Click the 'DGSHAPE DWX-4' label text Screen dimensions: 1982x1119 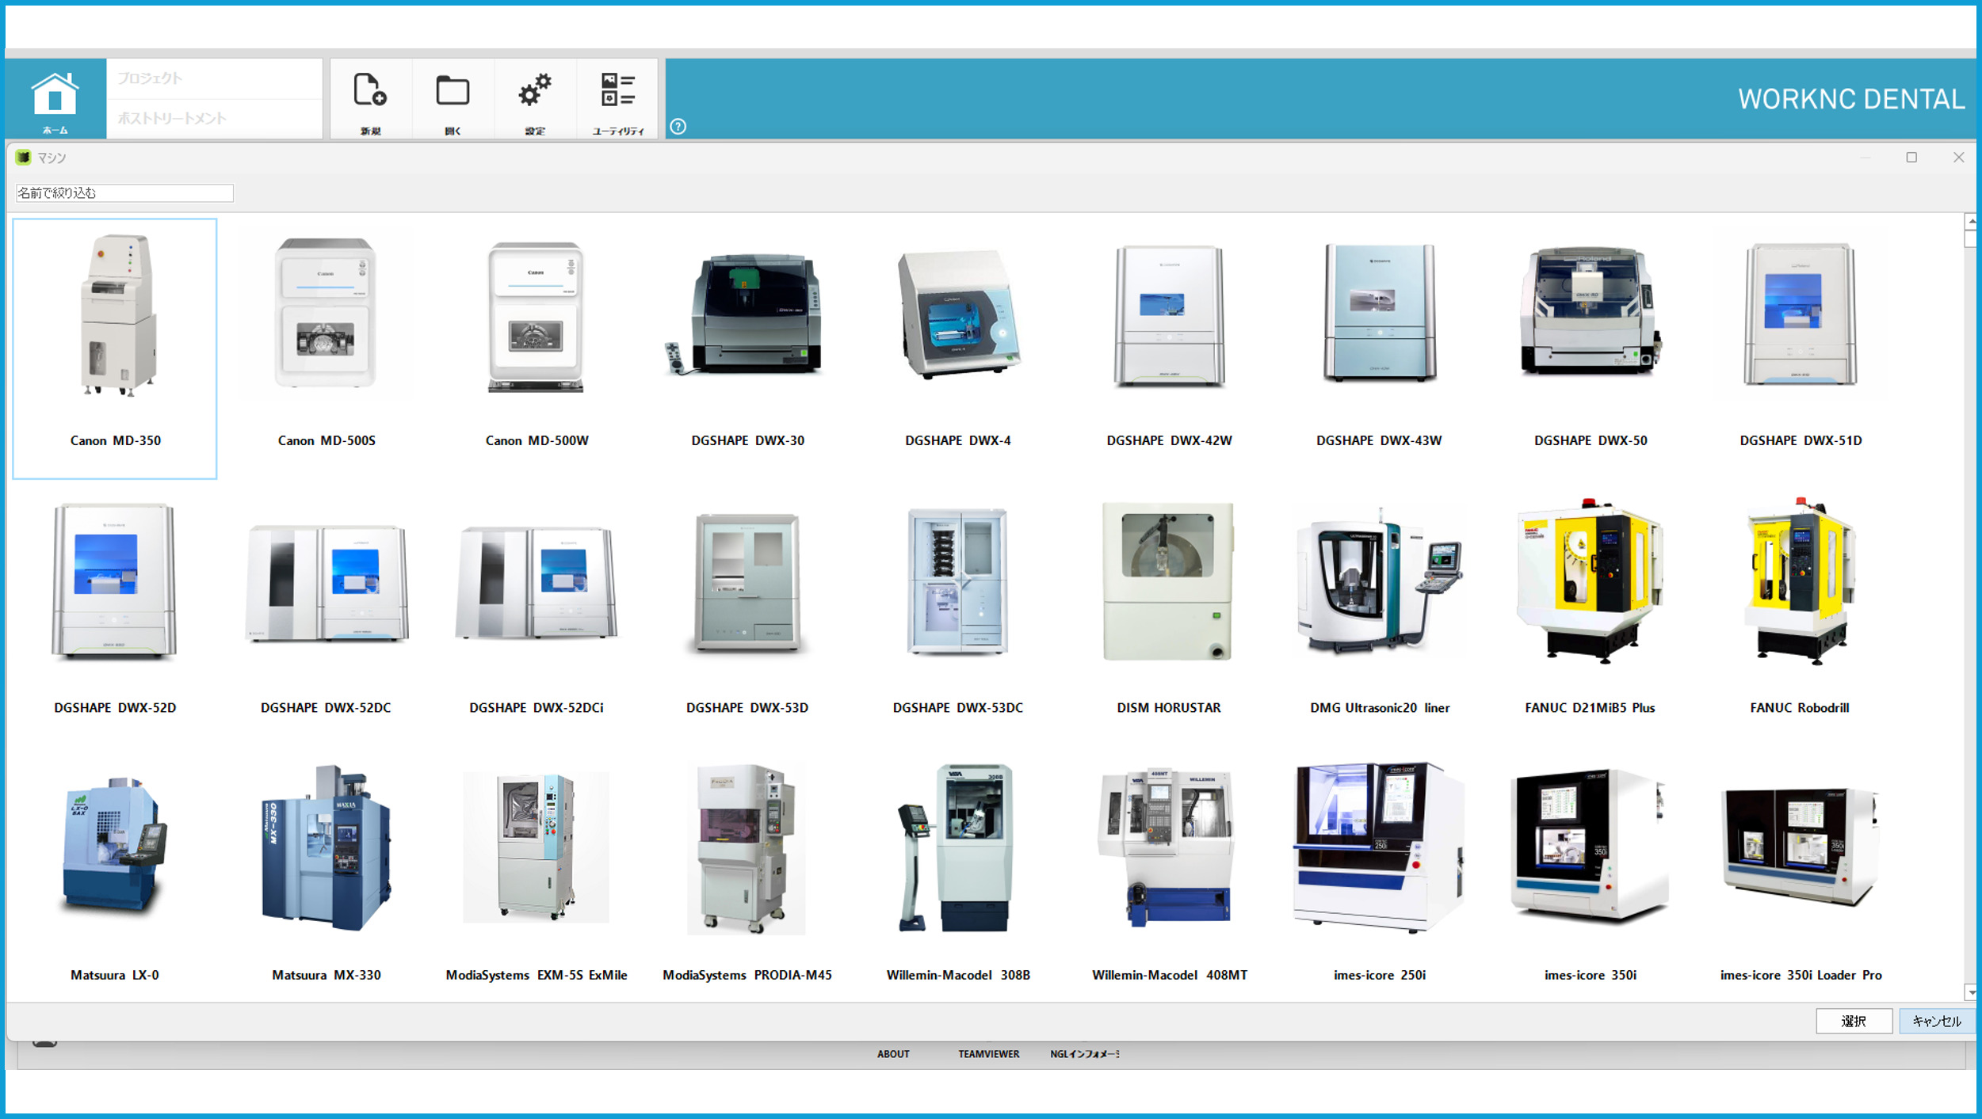point(958,441)
